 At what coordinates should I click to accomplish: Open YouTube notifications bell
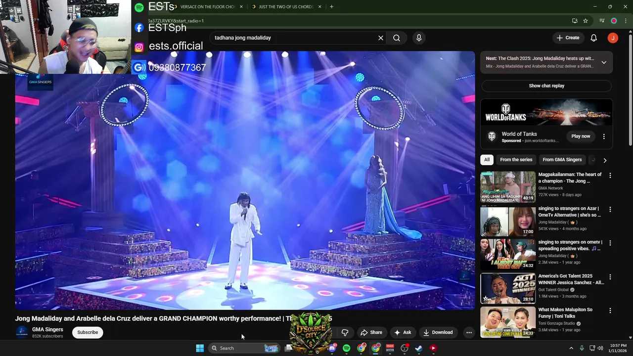pos(593,38)
